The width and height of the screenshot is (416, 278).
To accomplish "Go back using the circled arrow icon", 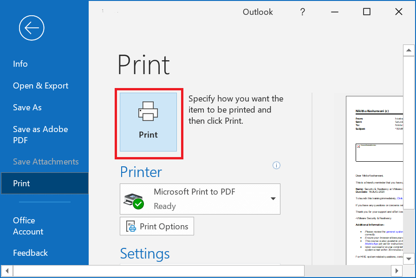I will [32, 28].
